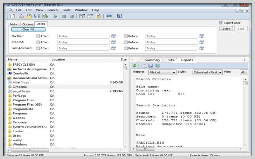Open the Tools menu
Viewport: 255px width, 159px height.
(66, 10)
